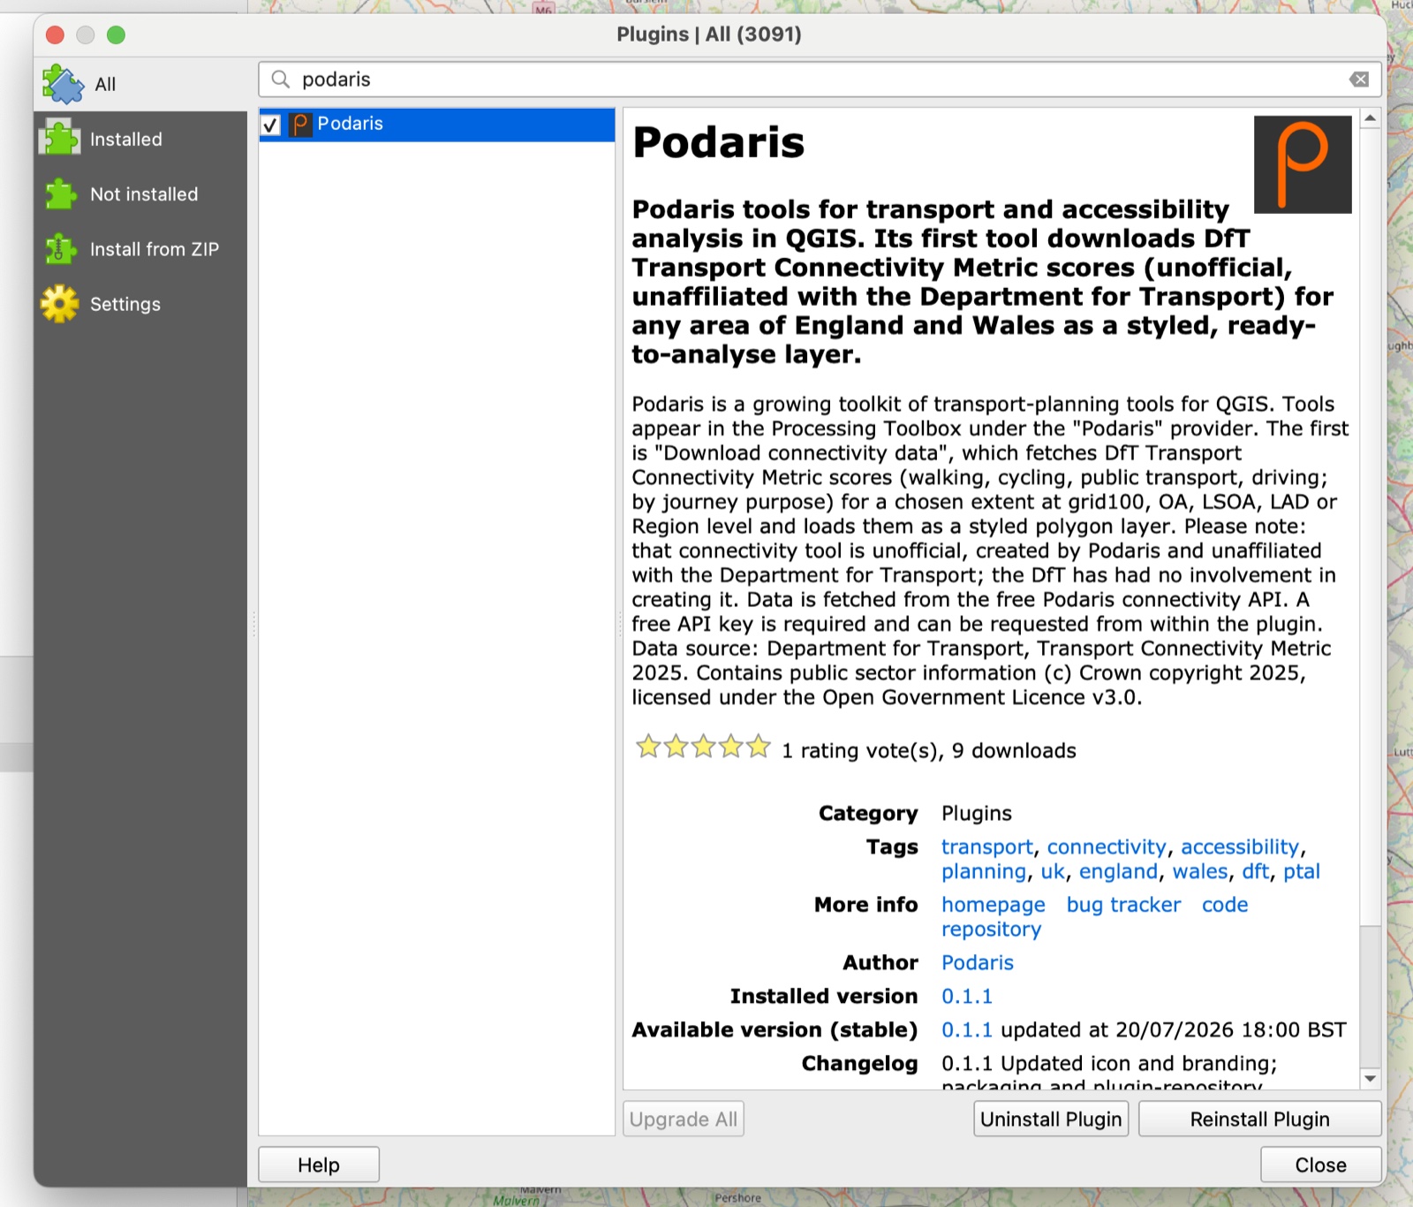Click the details pane scroll up arrow
1413x1207 pixels.
1370,118
